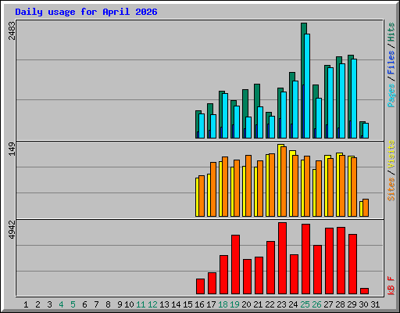Click the Sites legend label
400x313 pixels.
391,189
